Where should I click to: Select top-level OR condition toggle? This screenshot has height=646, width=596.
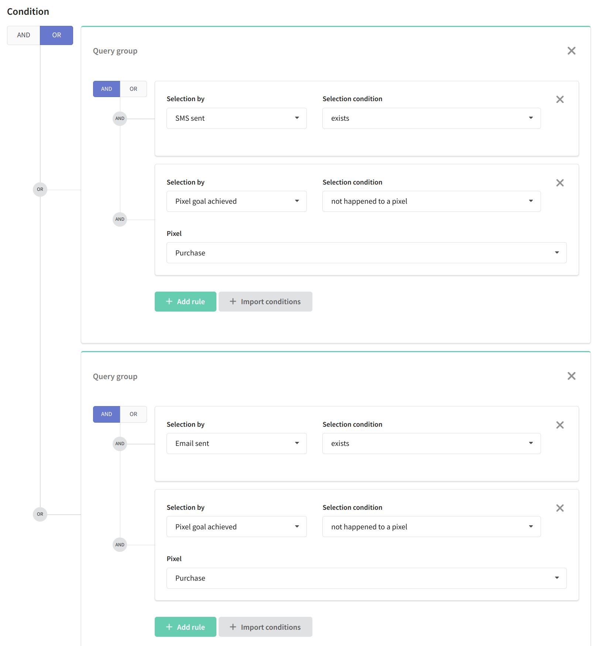pyautogui.click(x=56, y=35)
